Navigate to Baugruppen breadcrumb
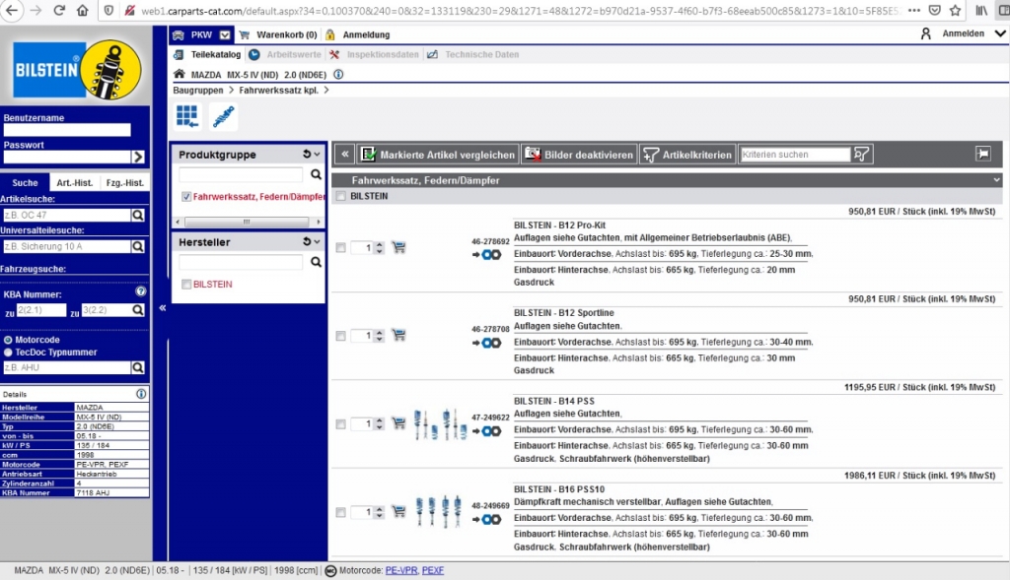Viewport: 1010px width, 580px height. click(x=197, y=90)
